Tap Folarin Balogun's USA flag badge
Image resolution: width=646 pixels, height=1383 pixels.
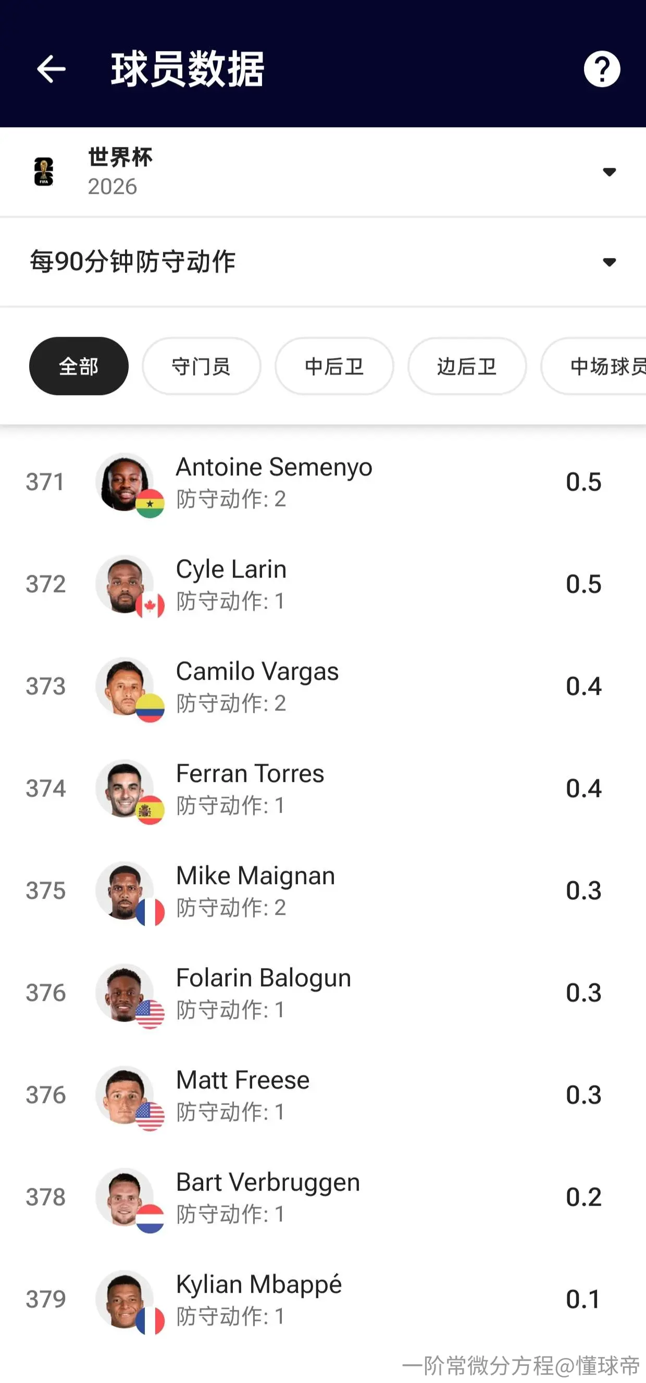[x=150, y=1014]
